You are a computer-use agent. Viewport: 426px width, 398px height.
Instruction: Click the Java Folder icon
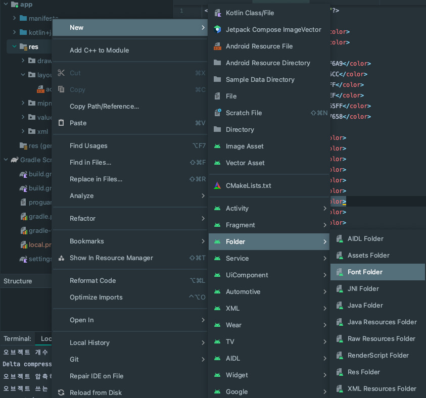click(x=340, y=306)
